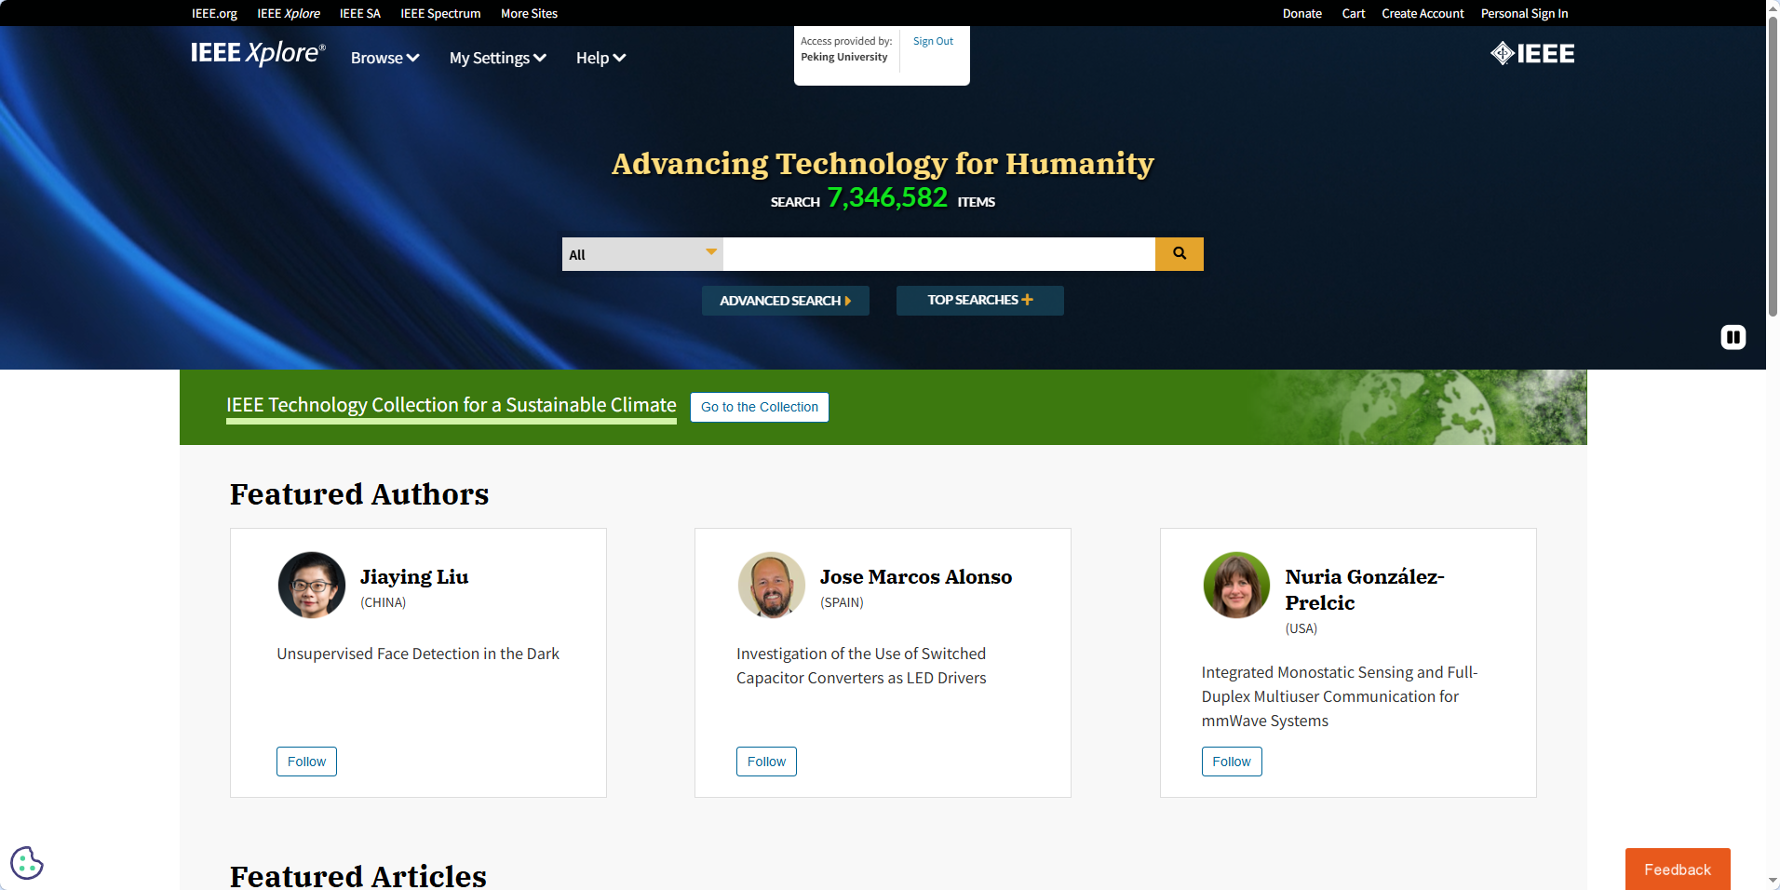Open the Feedback button
The height and width of the screenshot is (890, 1780).
coord(1678,870)
